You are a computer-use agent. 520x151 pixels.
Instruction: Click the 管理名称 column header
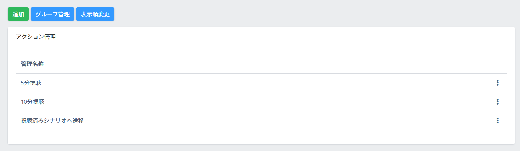pos(32,64)
